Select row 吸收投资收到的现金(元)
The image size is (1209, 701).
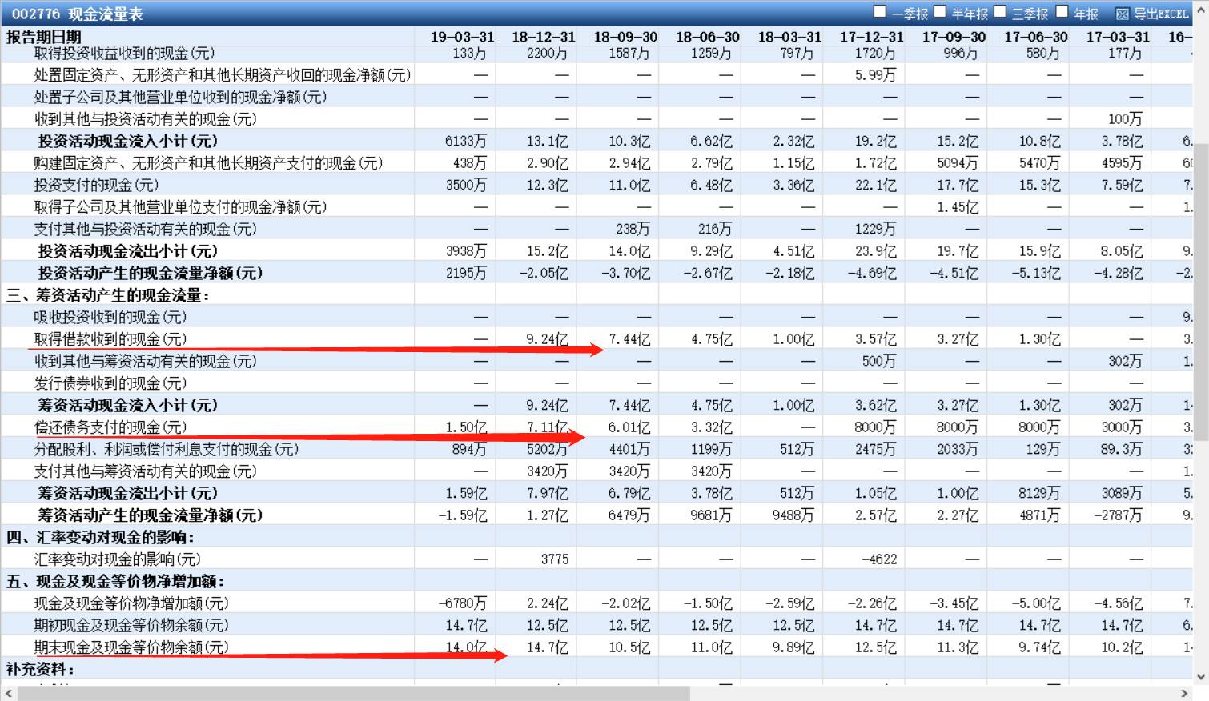coord(596,317)
